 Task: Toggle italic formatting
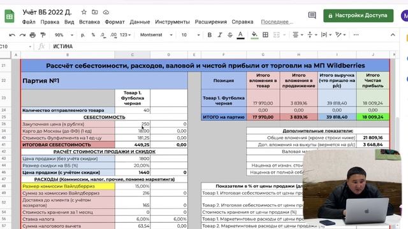[x=220, y=35]
